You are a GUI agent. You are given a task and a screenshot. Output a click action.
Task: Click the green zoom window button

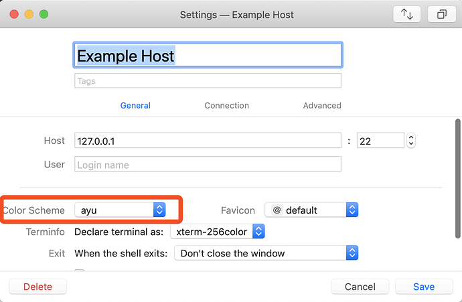44,14
